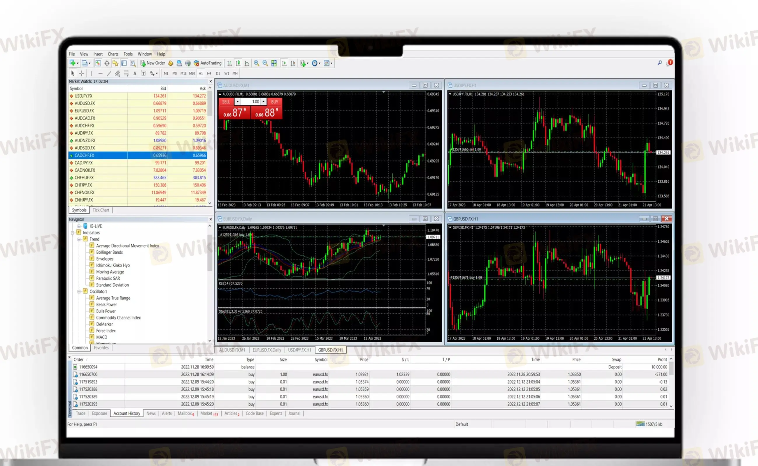Switch to the Account History tab
The width and height of the screenshot is (758, 466).
pyautogui.click(x=127, y=413)
